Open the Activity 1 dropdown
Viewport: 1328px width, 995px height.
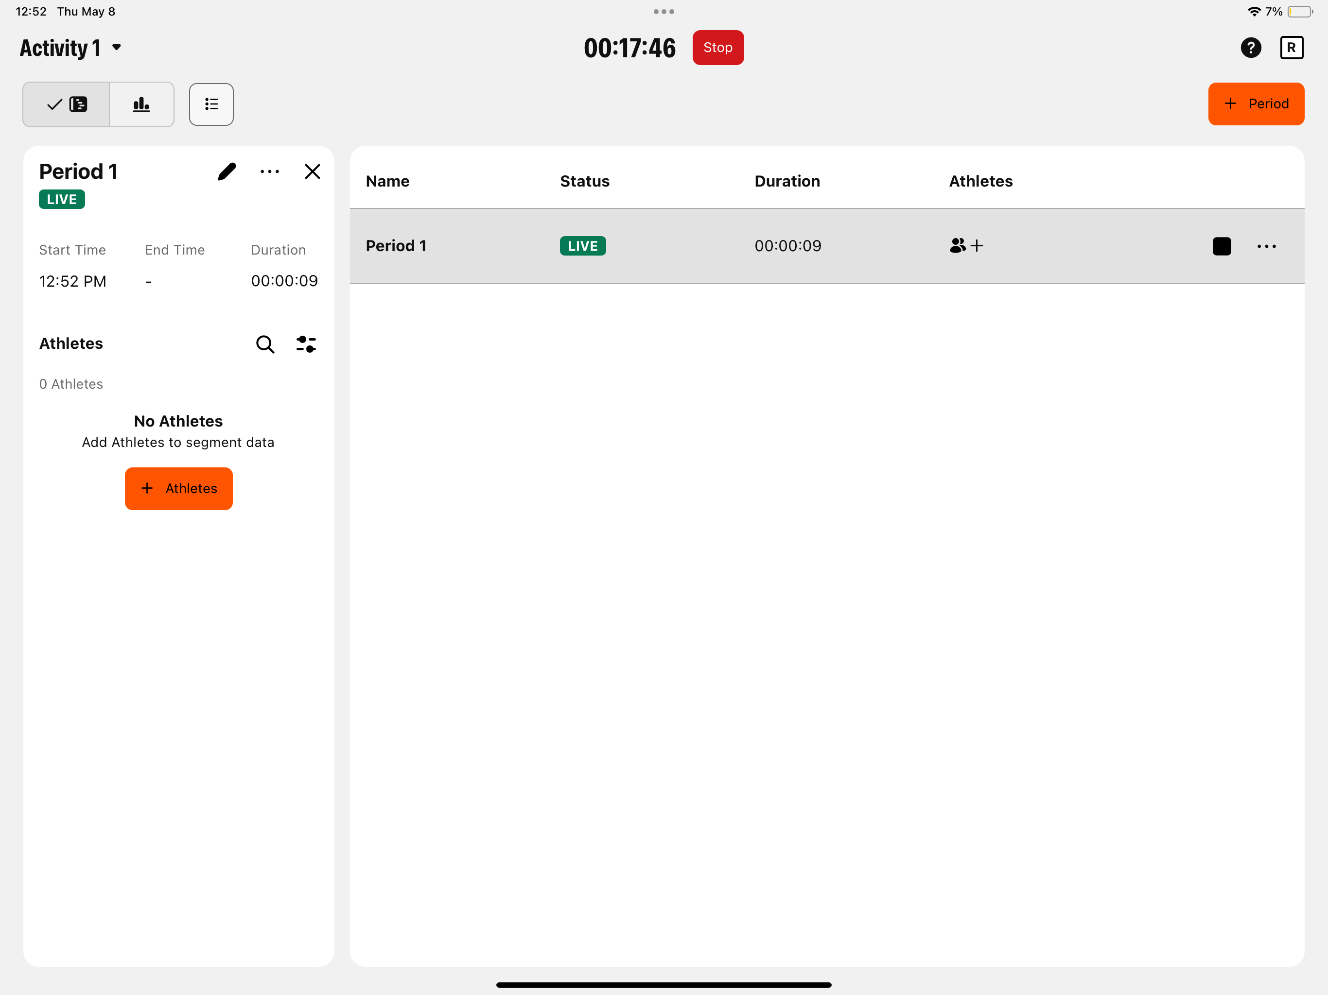coord(71,48)
